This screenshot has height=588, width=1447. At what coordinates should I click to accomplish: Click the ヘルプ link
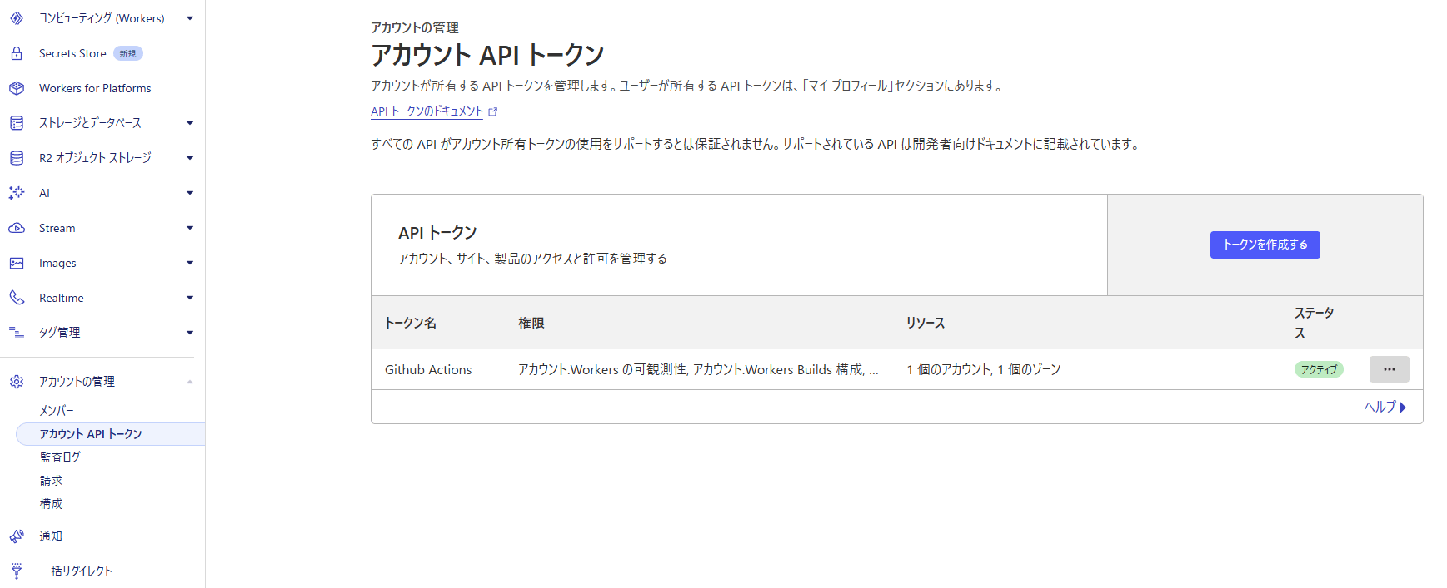pos(1385,407)
